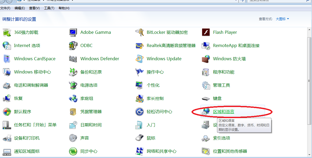Open the 家长控制 icon

pyautogui.click(x=140, y=99)
